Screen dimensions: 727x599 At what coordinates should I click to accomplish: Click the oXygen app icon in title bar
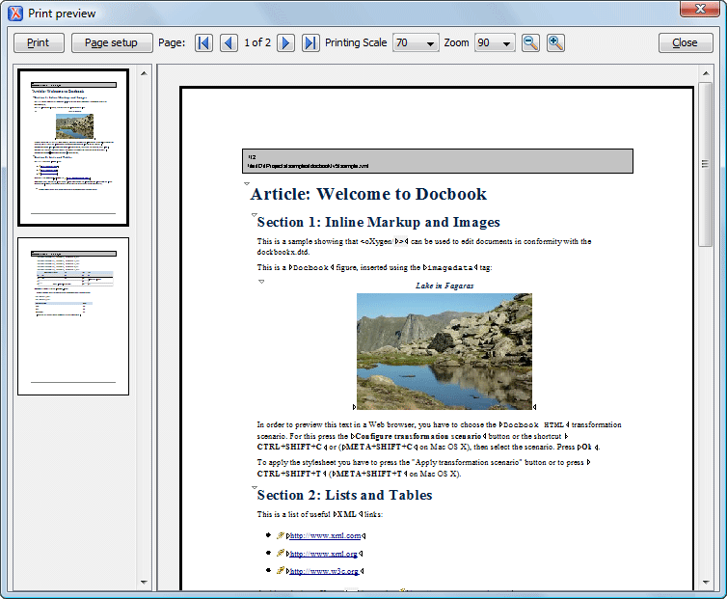click(13, 11)
